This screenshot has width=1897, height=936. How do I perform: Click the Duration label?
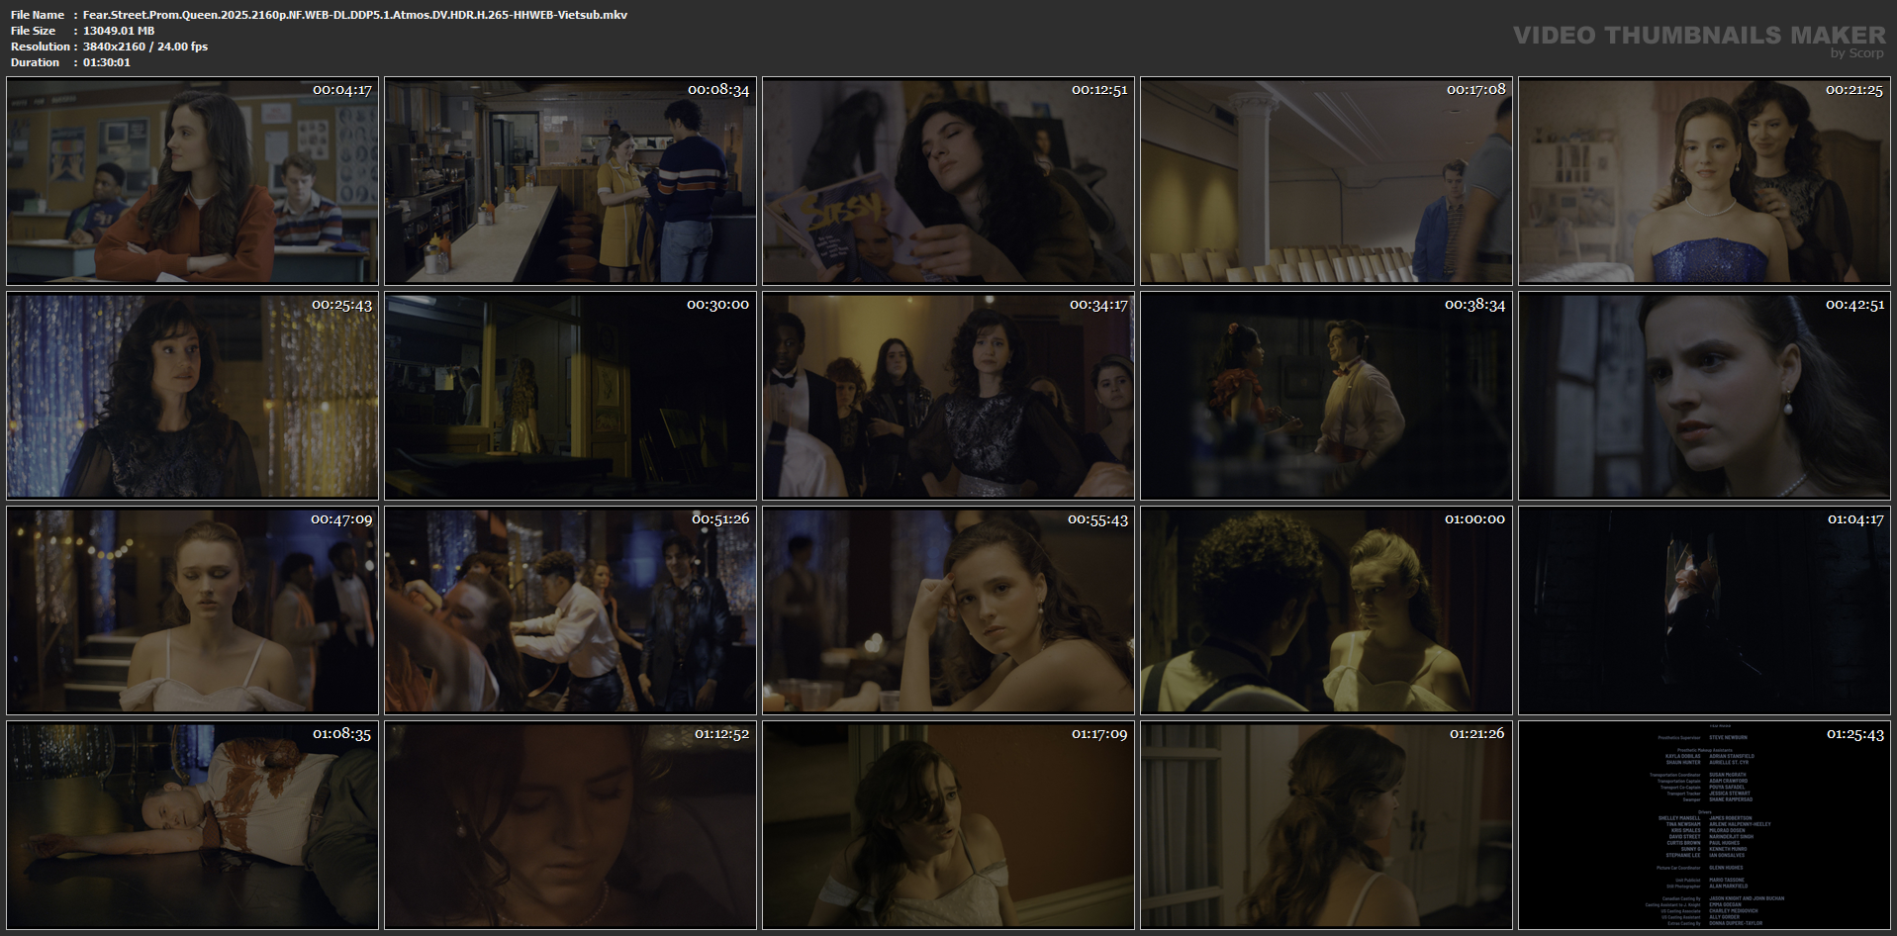tap(36, 62)
